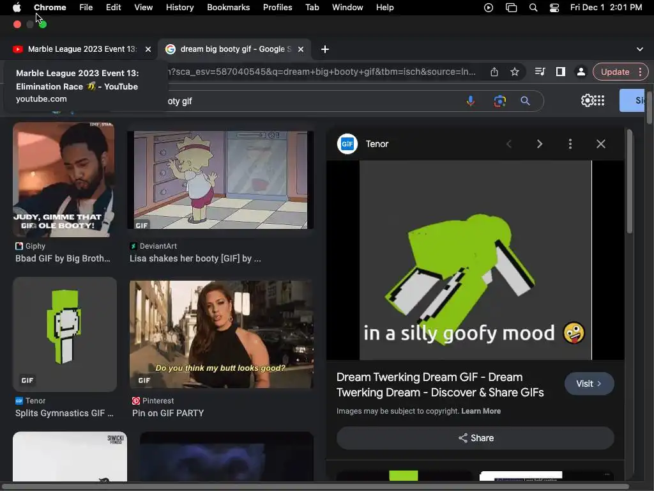
Task: Close the Marble League YouTube tab
Action: click(148, 49)
